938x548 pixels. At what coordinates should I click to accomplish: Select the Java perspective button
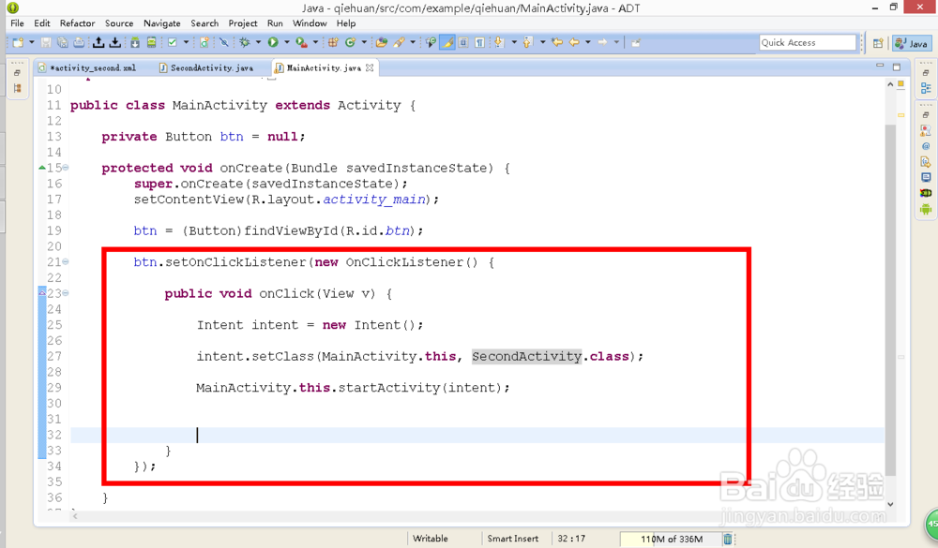[x=911, y=43]
